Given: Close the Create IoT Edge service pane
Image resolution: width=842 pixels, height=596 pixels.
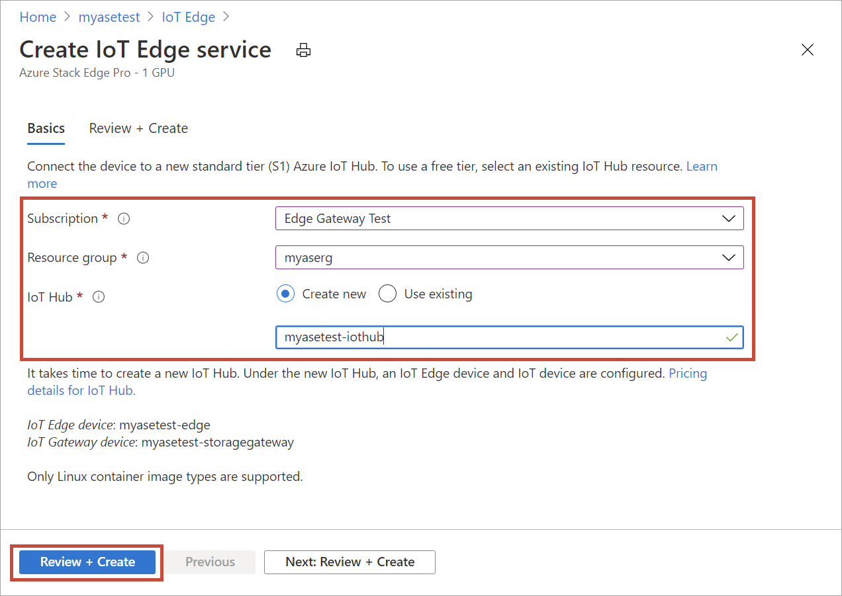Looking at the screenshot, I should (x=807, y=50).
